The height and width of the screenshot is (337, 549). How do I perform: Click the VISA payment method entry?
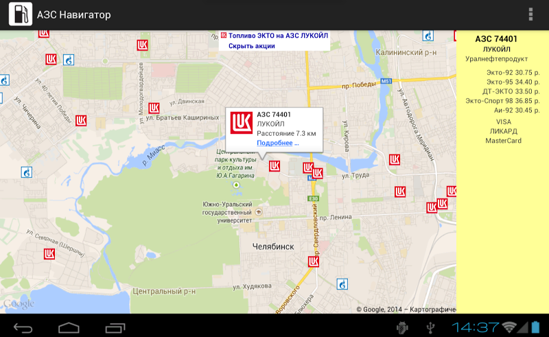click(x=504, y=122)
